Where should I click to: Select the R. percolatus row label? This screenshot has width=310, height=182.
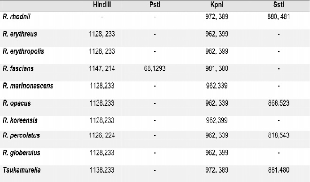click(21, 136)
